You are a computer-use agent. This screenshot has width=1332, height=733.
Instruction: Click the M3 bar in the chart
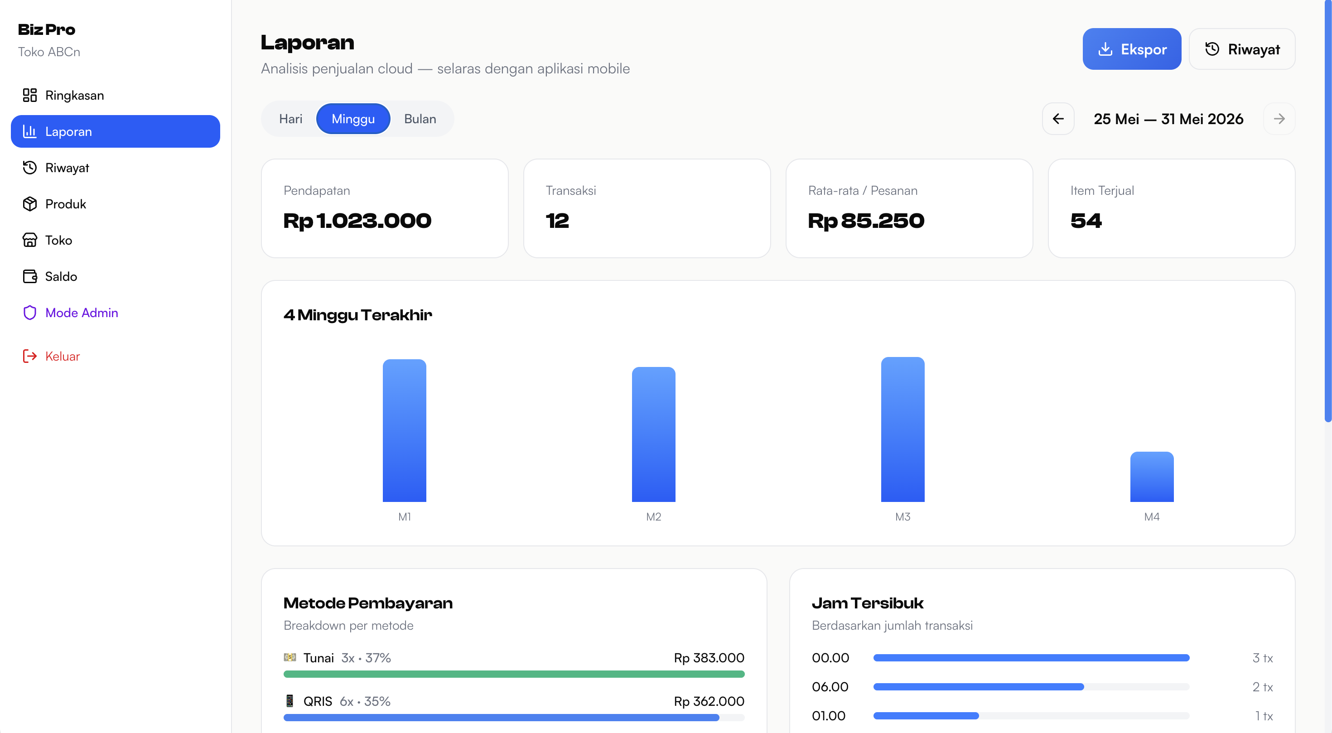click(x=902, y=429)
